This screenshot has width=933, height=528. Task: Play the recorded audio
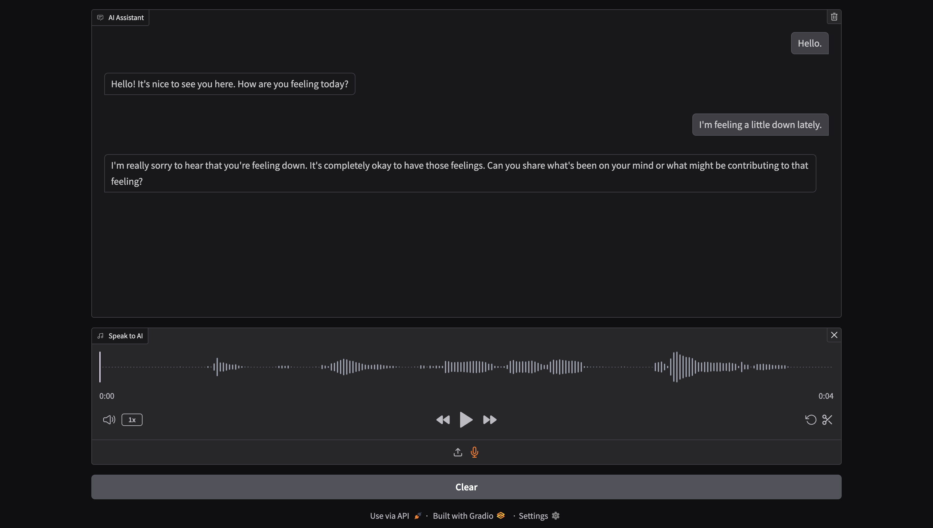coord(466,419)
